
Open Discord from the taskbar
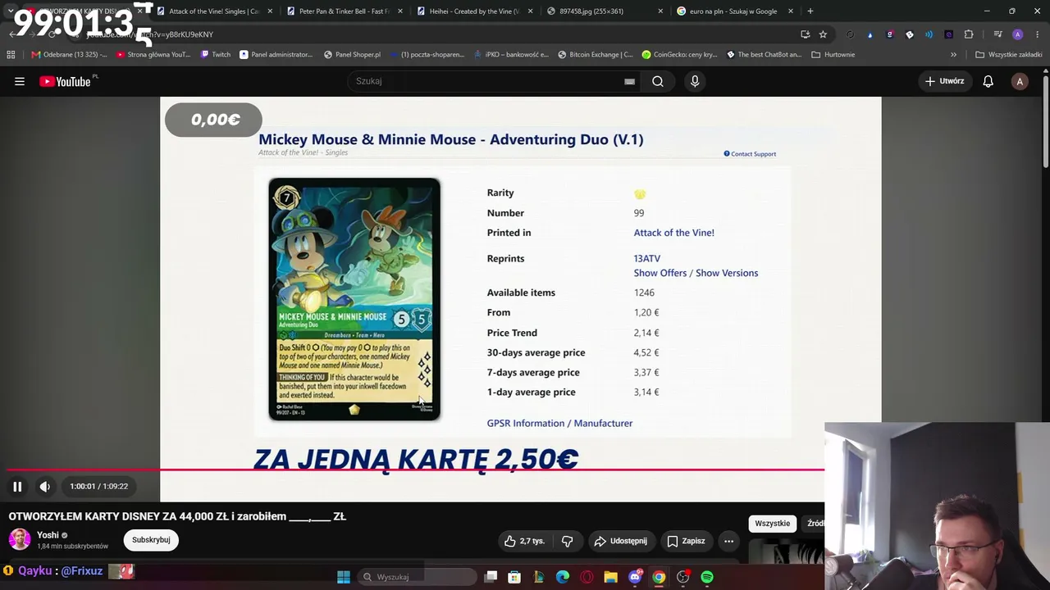coord(635,577)
